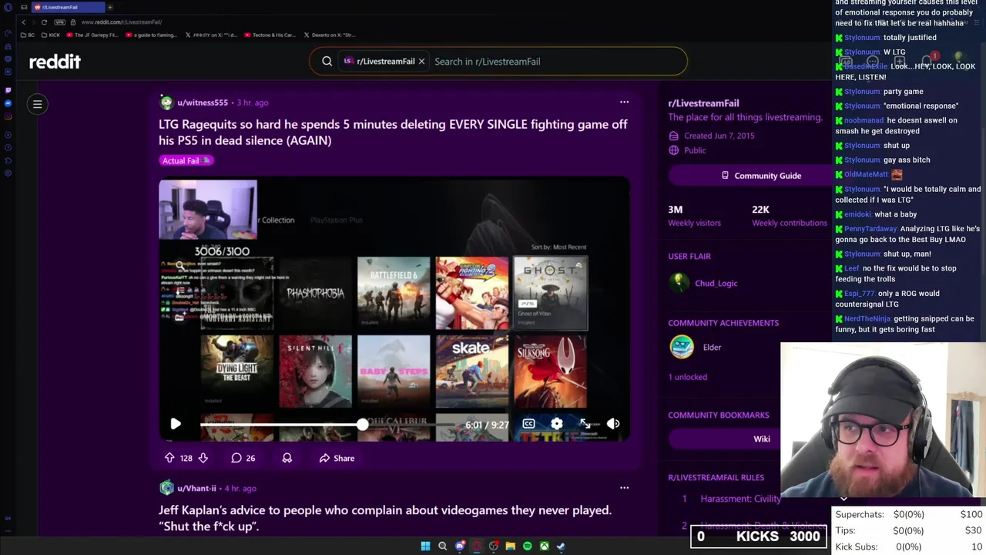Open OBS Studio from the taskbar

tap(494, 546)
